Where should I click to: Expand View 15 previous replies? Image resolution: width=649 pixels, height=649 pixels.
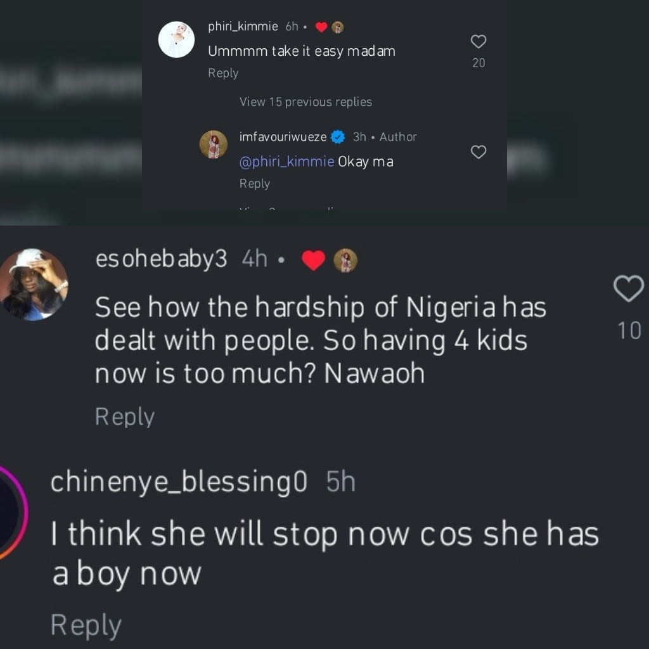305,101
